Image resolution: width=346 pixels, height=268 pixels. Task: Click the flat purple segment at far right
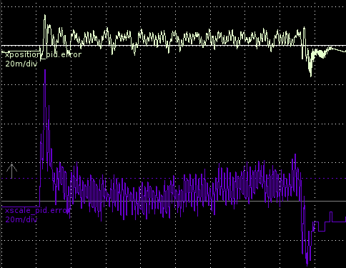click(339, 222)
